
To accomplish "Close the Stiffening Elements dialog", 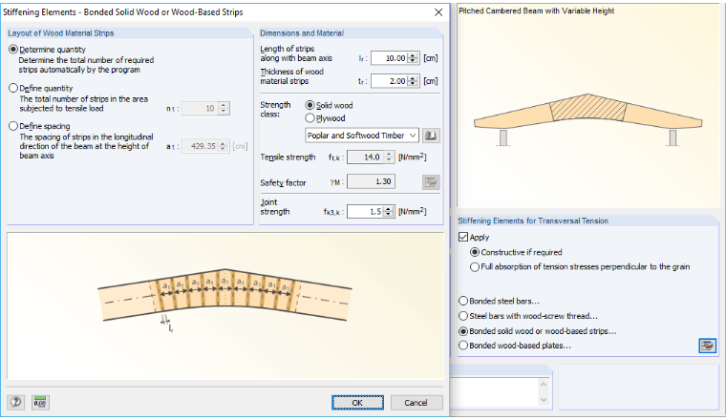I will tap(438, 12).
